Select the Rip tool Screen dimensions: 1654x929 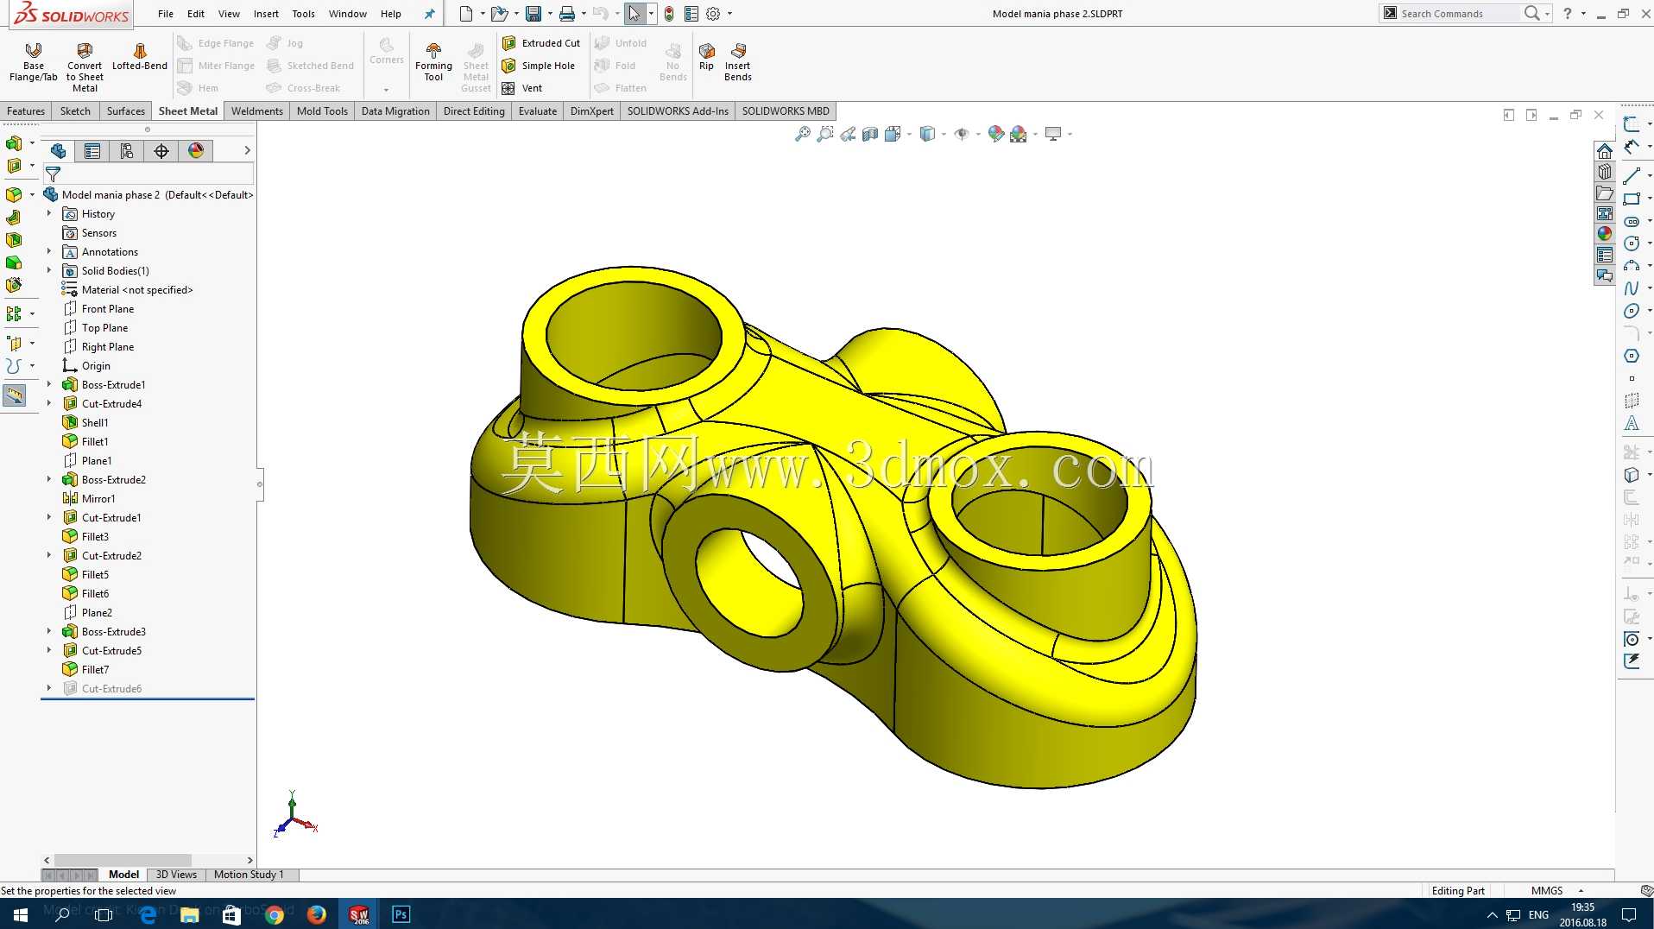(706, 56)
